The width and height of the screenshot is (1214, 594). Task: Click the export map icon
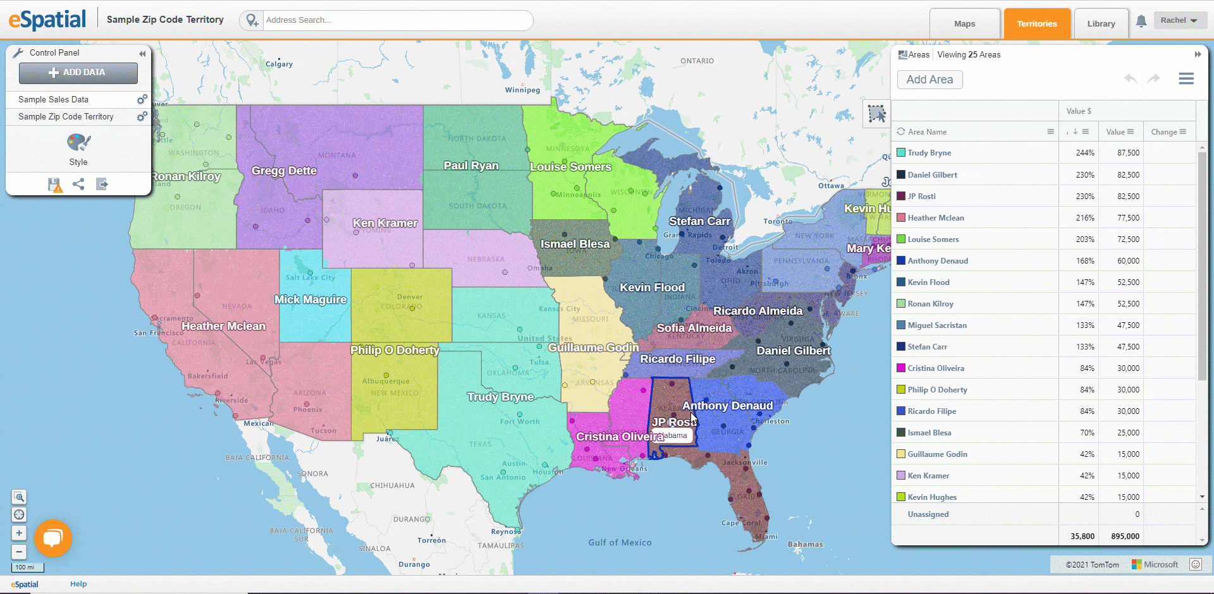click(x=102, y=184)
